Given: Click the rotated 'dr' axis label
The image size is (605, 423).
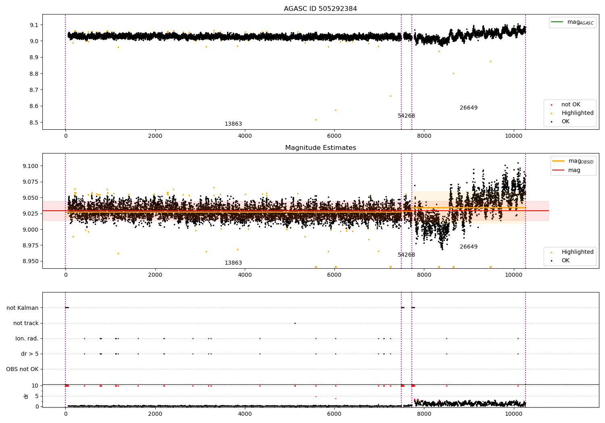Looking at the screenshot, I should pos(26,396).
